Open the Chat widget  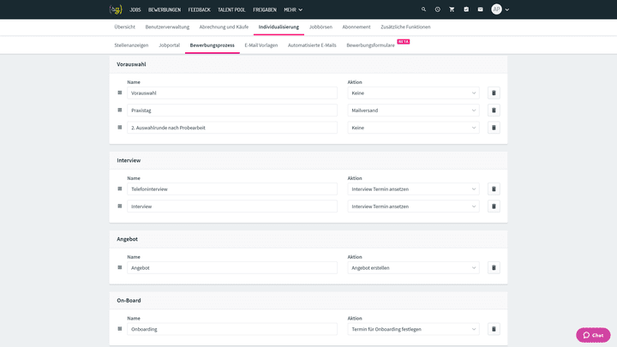[x=593, y=335]
